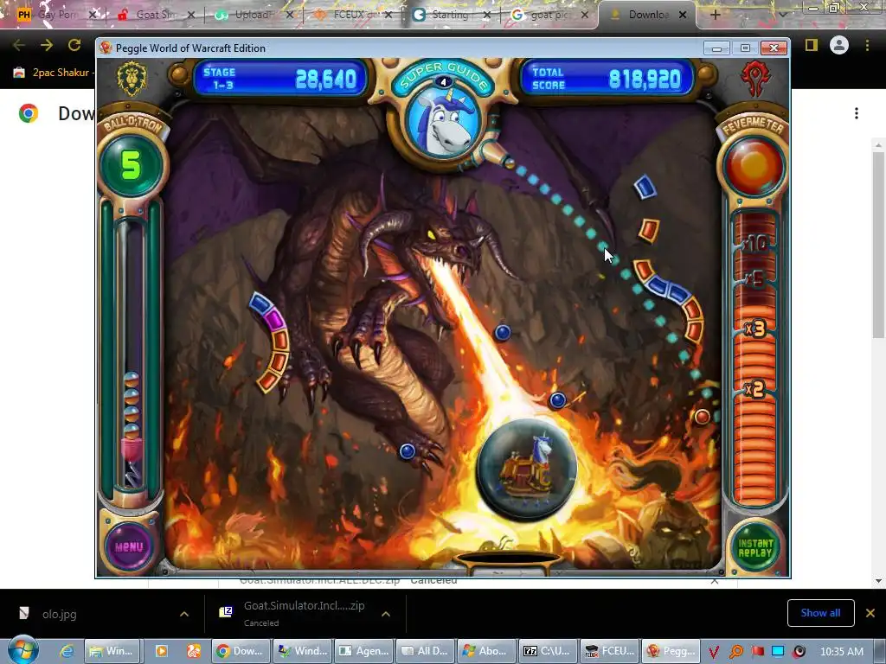The height and width of the screenshot is (664, 886).
Task: Open the Chrome profile avatar
Action: [839, 45]
